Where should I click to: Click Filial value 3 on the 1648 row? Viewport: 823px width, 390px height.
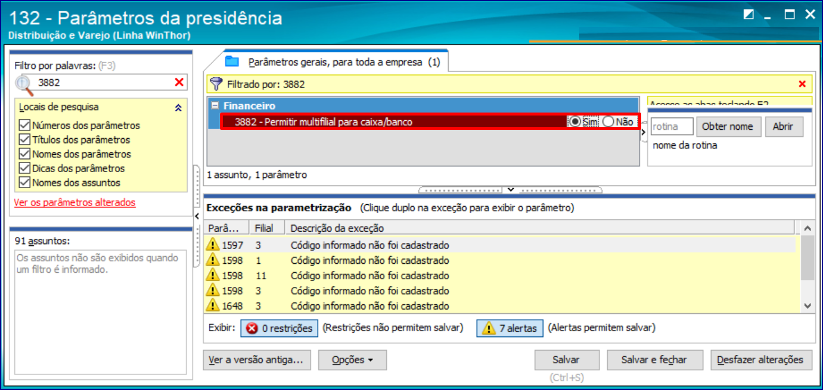click(x=258, y=306)
